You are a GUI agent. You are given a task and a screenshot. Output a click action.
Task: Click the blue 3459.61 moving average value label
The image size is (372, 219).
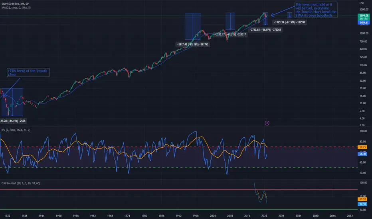click(364, 23)
